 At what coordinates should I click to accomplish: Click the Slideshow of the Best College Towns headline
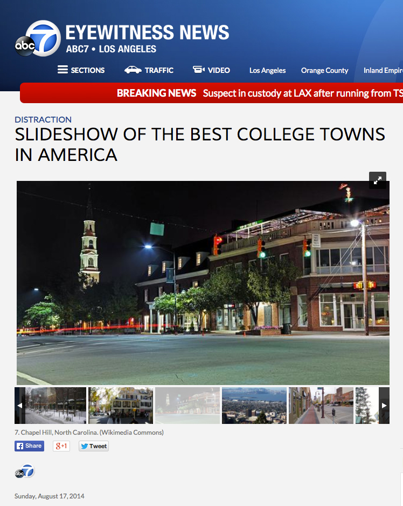(200, 145)
